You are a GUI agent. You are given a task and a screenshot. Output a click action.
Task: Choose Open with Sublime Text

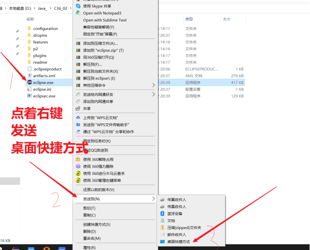[x=105, y=20]
